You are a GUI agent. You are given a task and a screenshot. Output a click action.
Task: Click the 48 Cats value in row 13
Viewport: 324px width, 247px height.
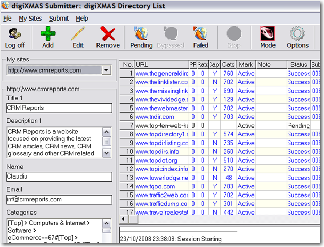(228, 178)
